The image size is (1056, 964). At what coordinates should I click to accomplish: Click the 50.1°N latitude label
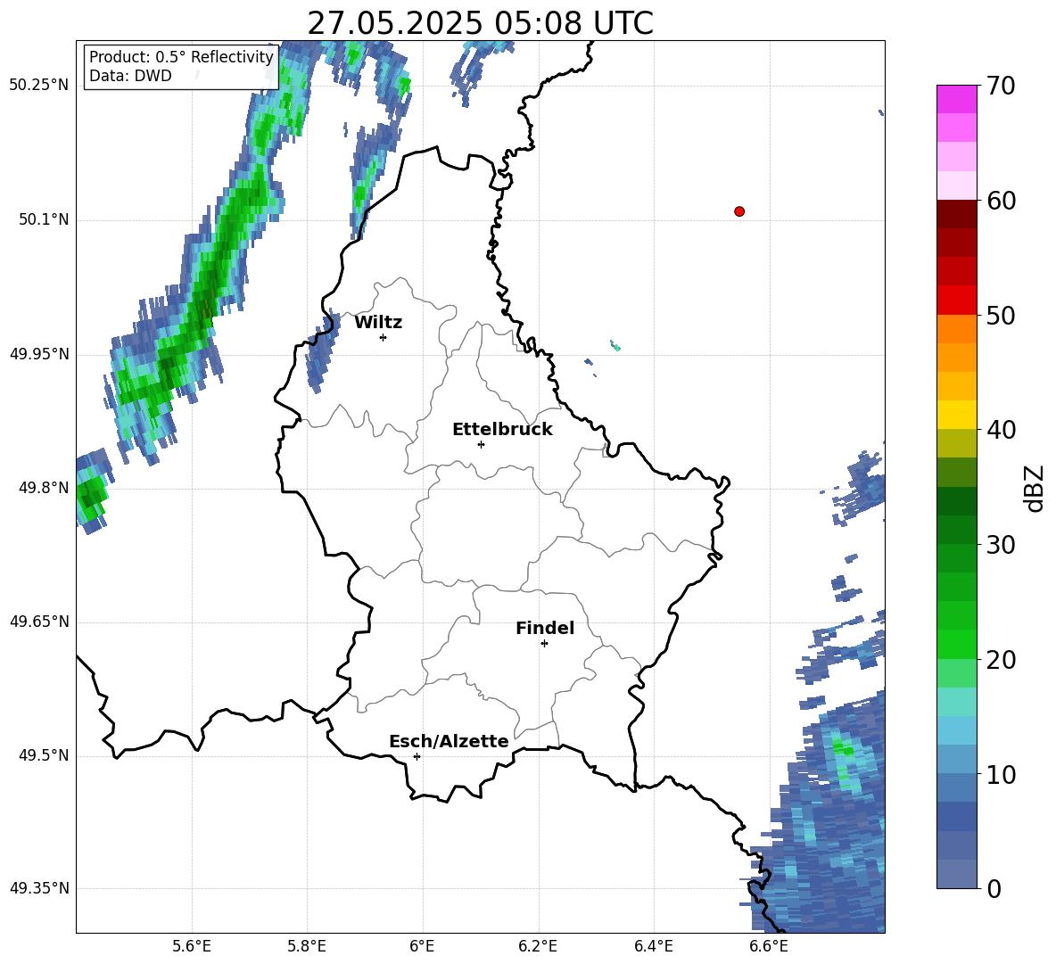click(x=44, y=219)
